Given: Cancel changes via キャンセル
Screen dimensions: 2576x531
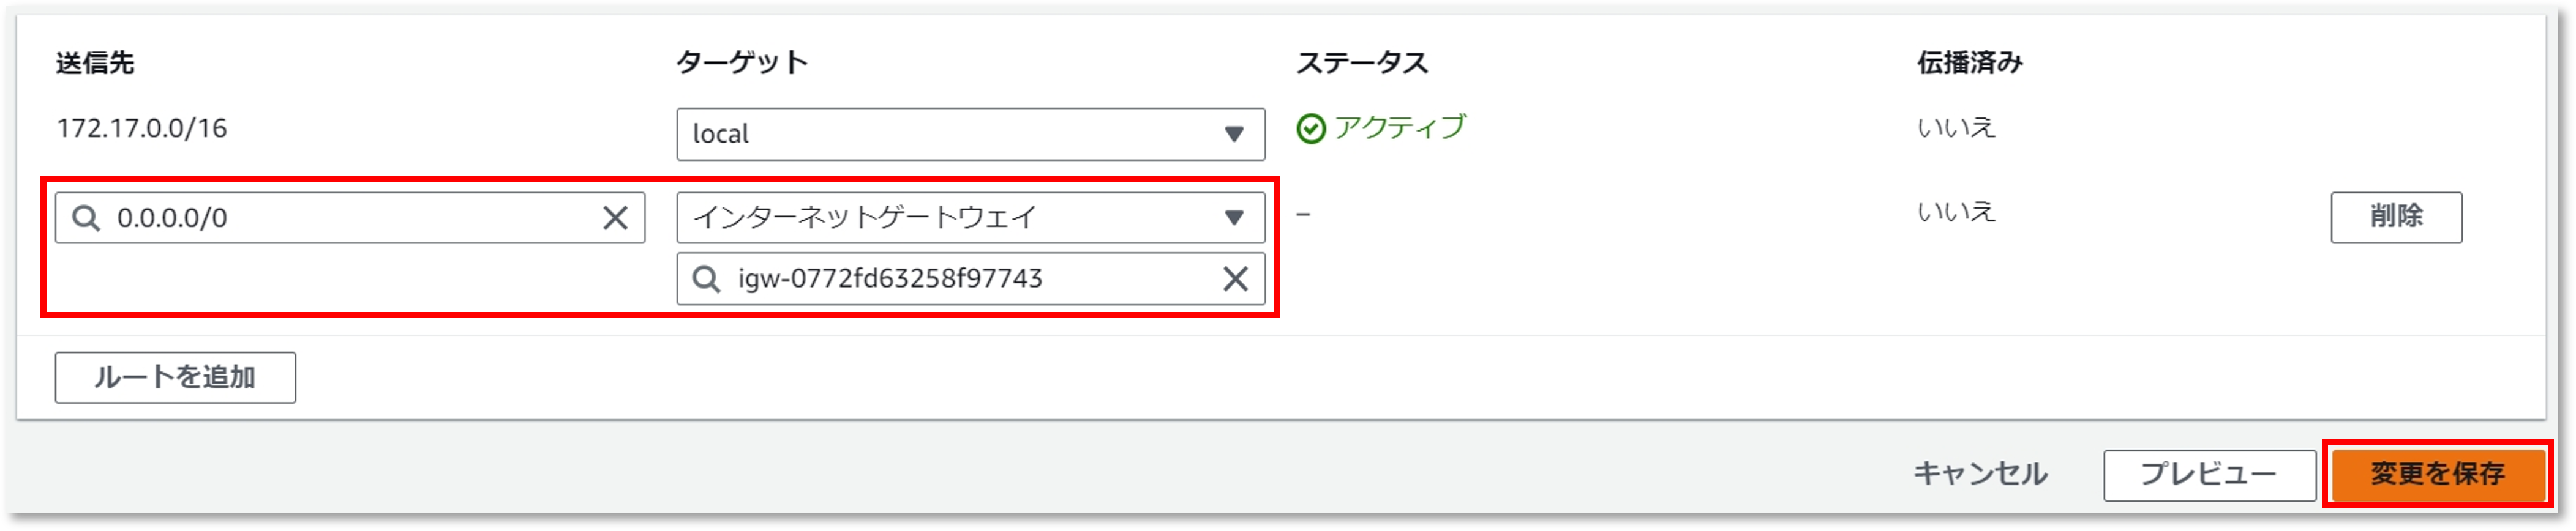Looking at the screenshot, I should coord(1980,474).
